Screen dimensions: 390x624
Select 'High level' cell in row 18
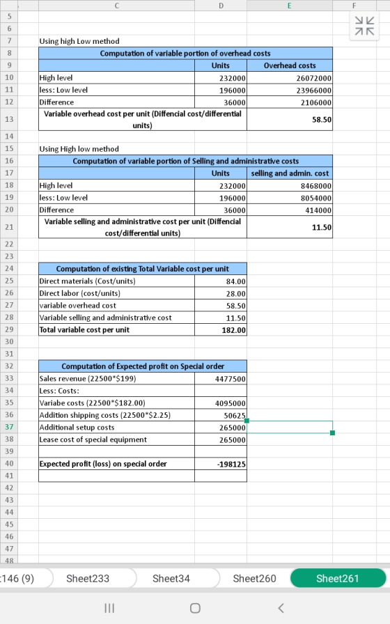(x=116, y=185)
